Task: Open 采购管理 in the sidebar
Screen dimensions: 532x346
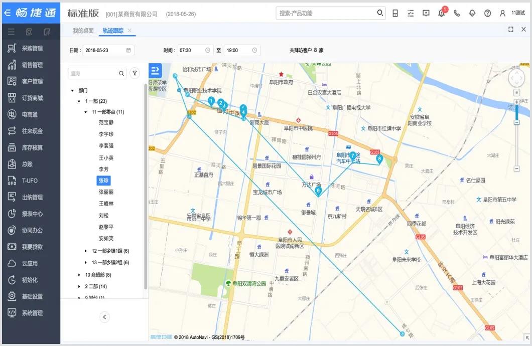Action: tap(31, 48)
